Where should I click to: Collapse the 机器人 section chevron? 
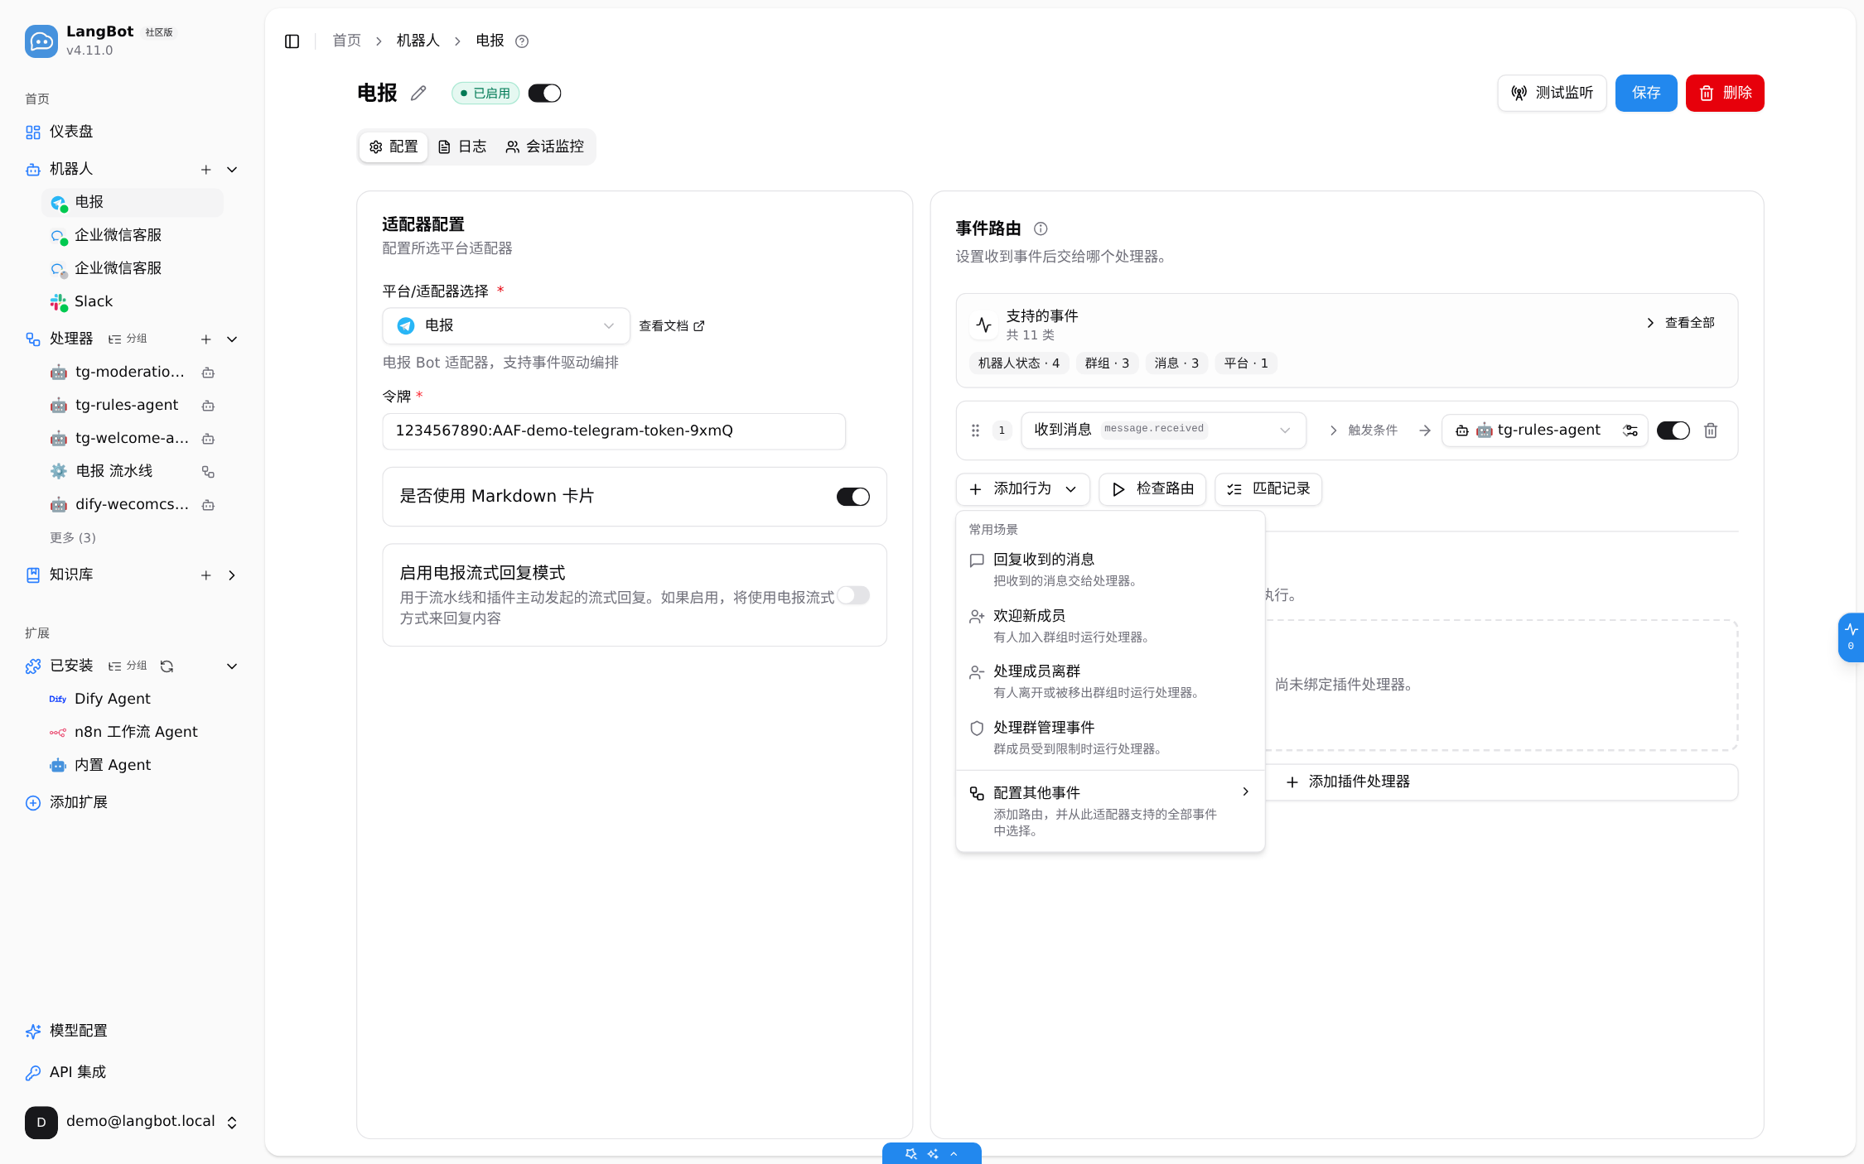(x=232, y=170)
